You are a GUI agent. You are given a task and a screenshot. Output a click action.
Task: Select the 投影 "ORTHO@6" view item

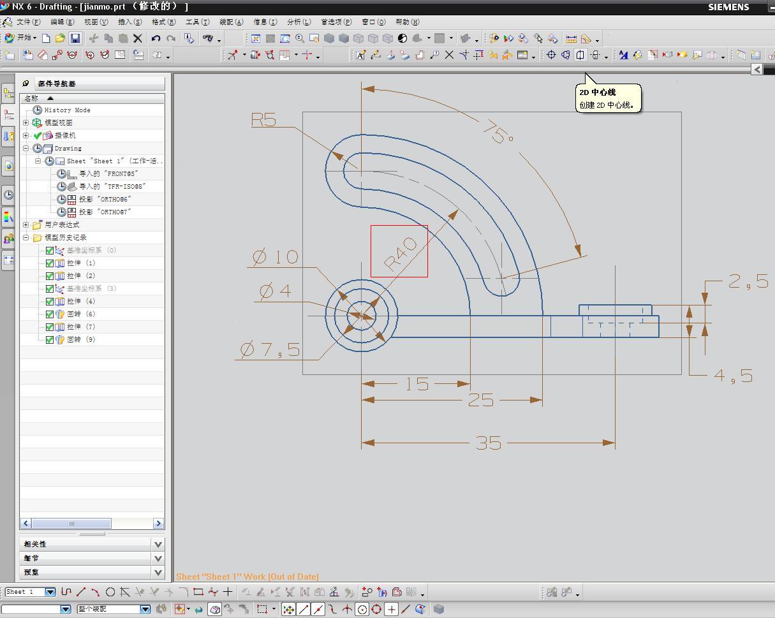click(105, 199)
